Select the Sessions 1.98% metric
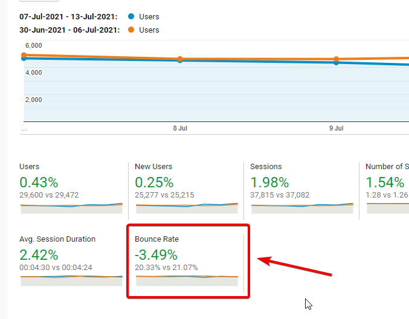This screenshot has width=409, height=319. click(269, 182)
